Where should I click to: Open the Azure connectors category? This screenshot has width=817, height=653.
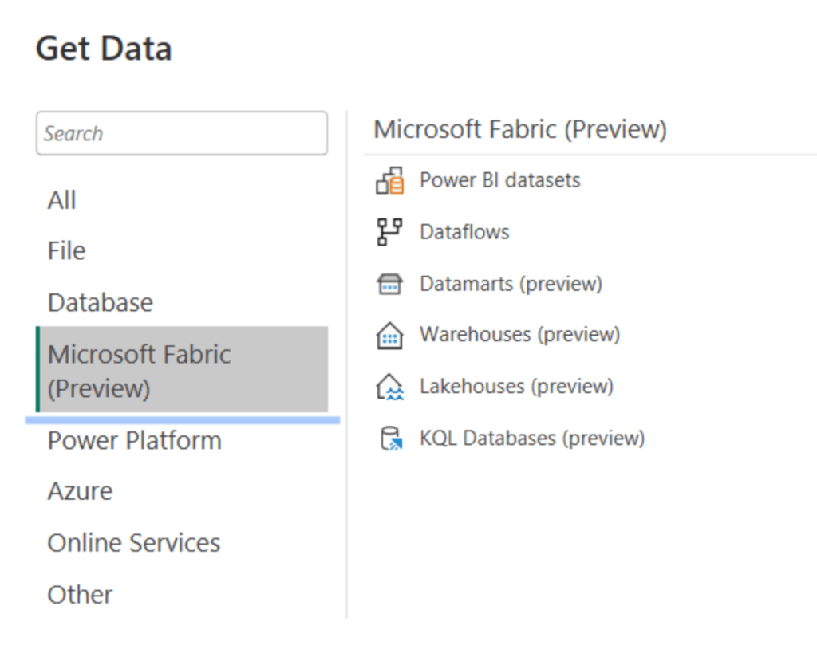pos(80,492)
